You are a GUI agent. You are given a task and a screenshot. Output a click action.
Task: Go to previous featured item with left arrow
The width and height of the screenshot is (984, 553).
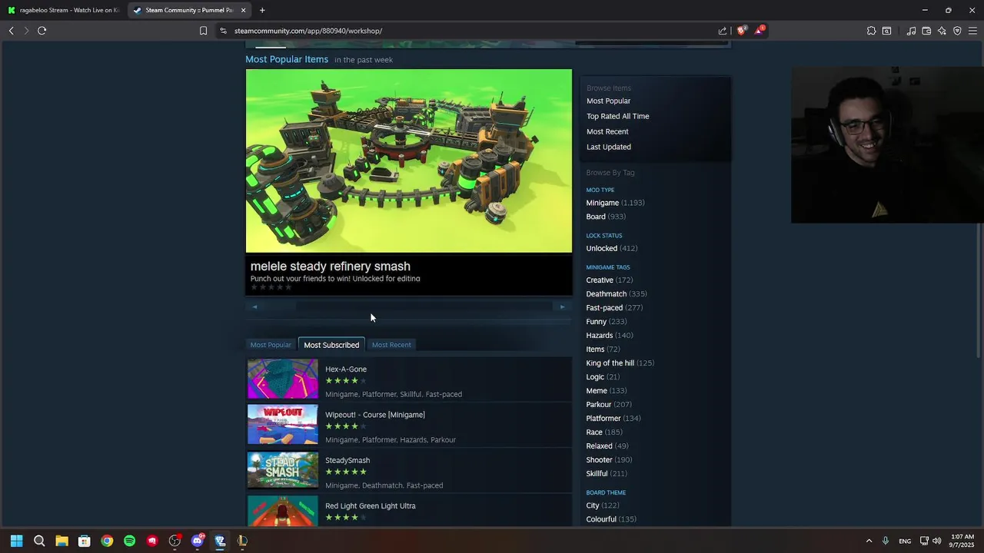(x=254, y=306)
